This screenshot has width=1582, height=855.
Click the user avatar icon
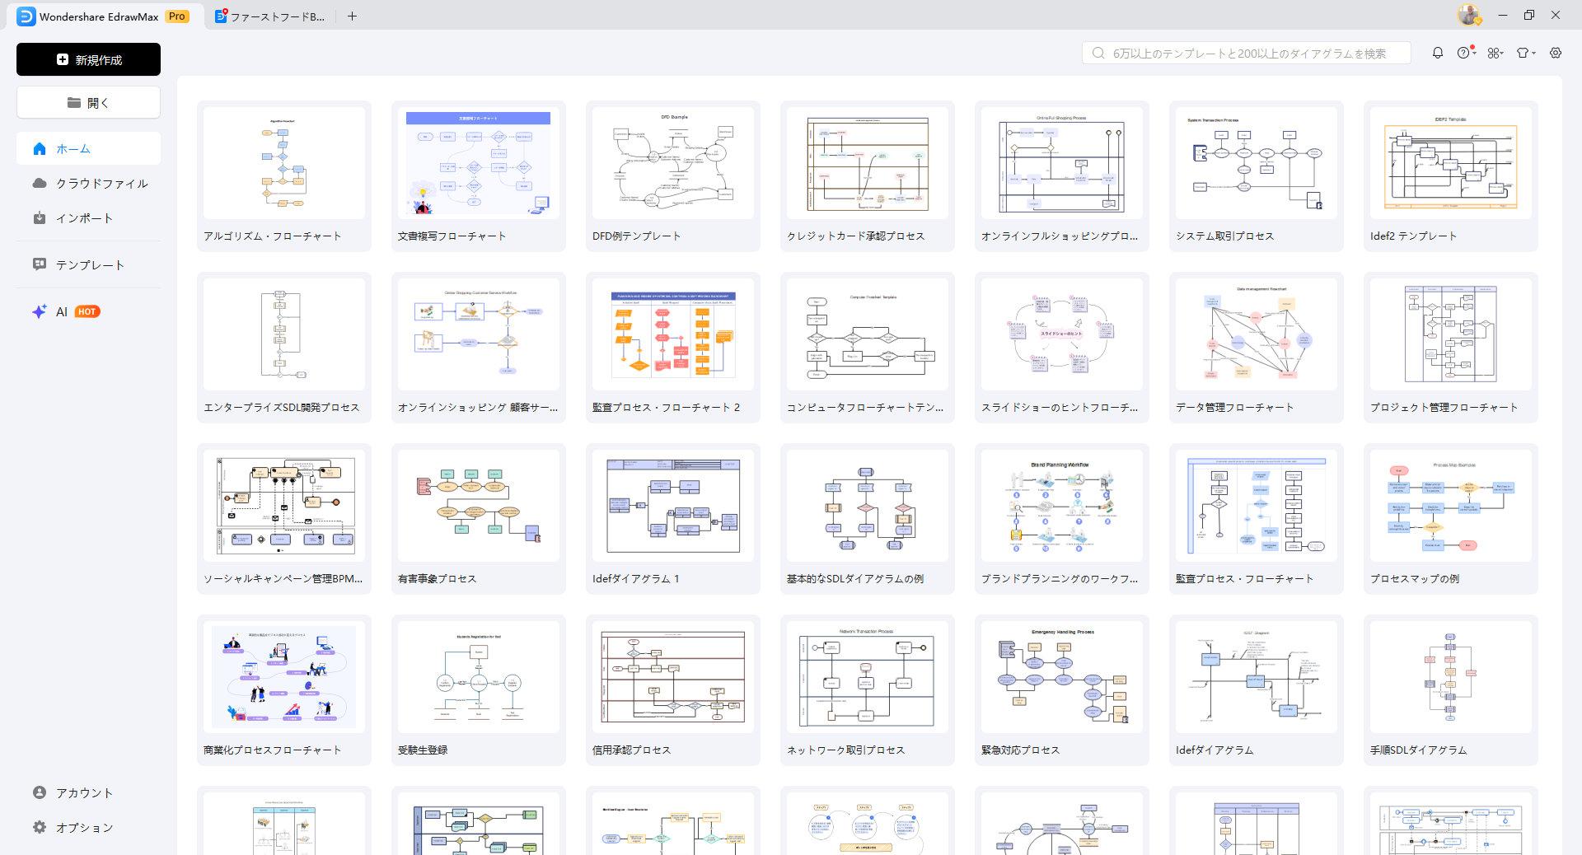tap(1468, 15)
